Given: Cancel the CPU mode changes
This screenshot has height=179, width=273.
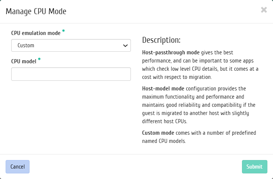Looking at the screenshot, I should (x=18, y=167).
